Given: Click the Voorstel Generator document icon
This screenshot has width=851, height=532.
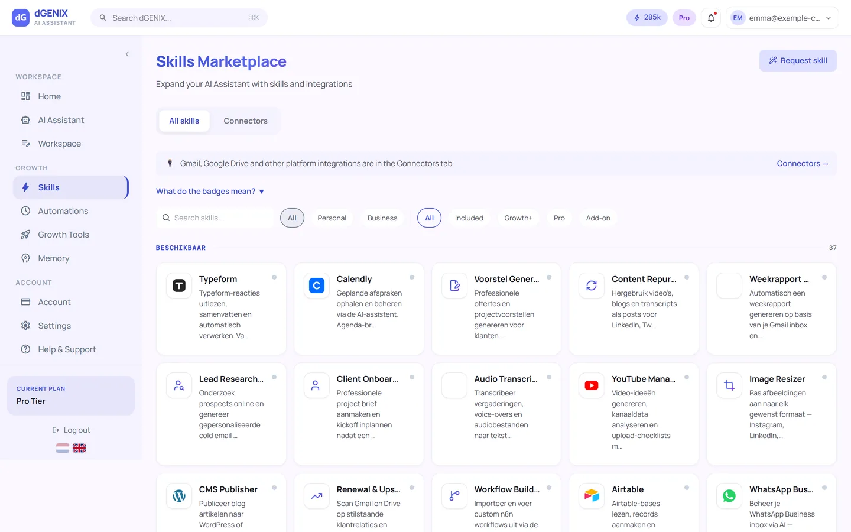Looking at the screenshot, I should point(454,286).
